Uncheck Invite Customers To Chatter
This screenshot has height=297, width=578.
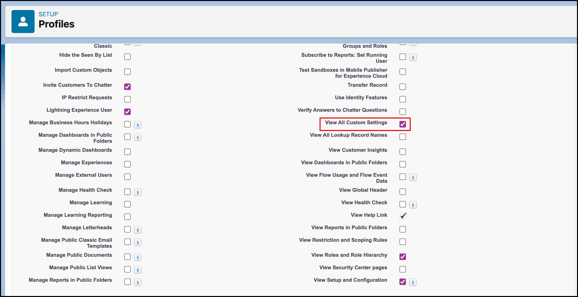coord(127,86)
